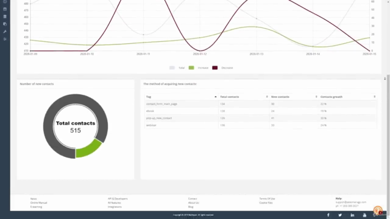Click the lowest sidebar icon below the wrench
390x219 pixels.
[x=5, y=39]
